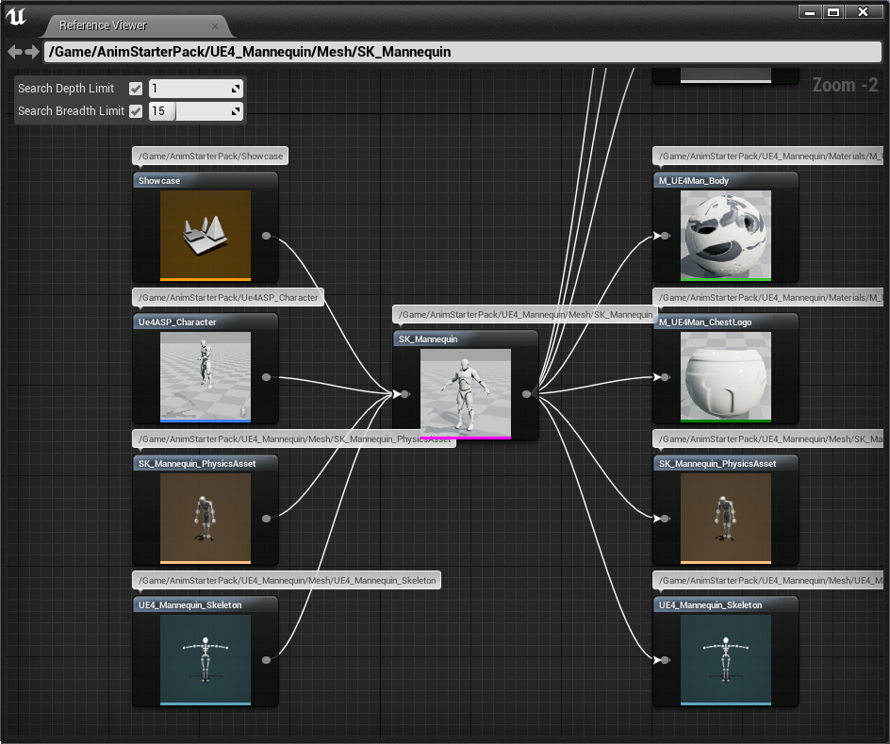Viewport: 890px width, 744px height.
Task: Click the /Game/AnimStarterPack/Ue4ASP_Character path label
Action: coord(228,297)
